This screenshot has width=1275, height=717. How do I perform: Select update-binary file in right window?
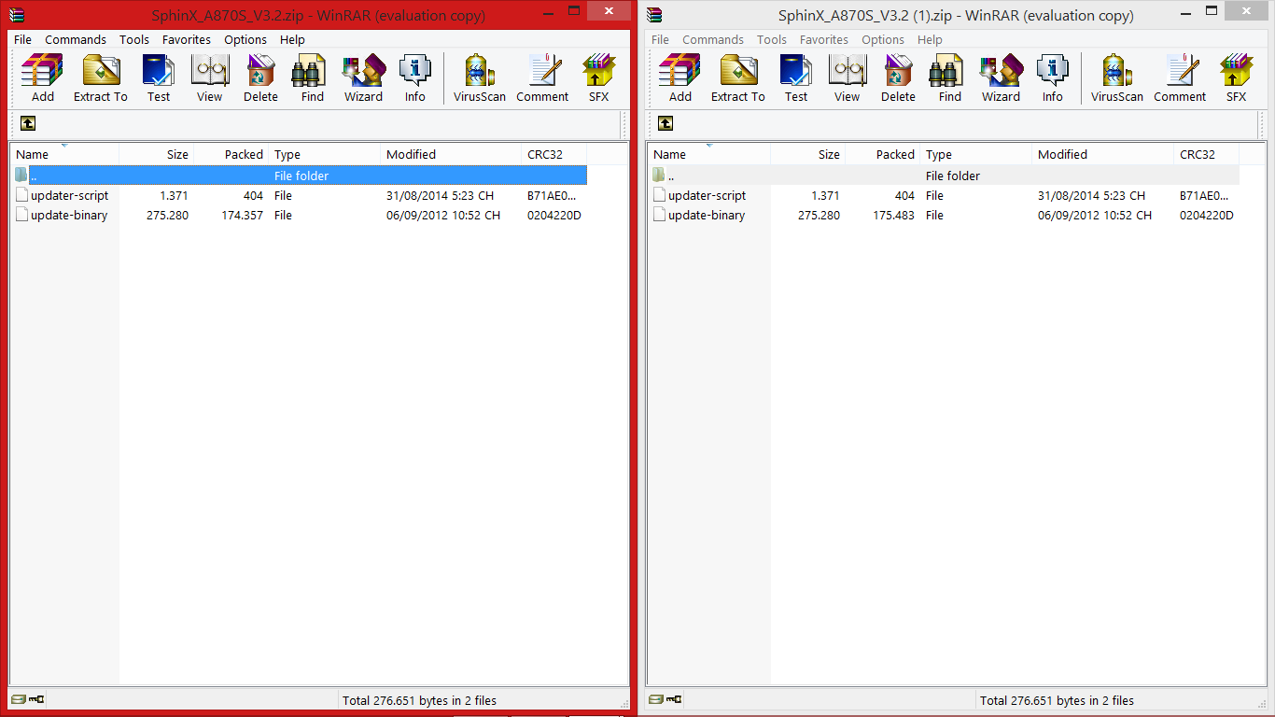click(944, 215)
